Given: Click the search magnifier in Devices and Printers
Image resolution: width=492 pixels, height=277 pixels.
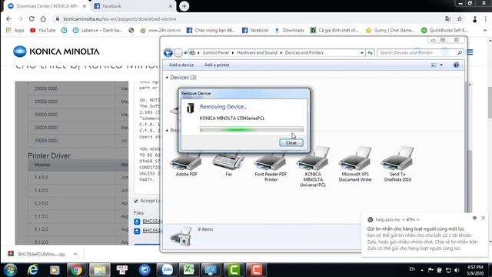Looking at the screenshot, I should pos(460,53).
